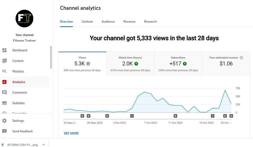
Task: Click Send feedback label
Action: 23,131
